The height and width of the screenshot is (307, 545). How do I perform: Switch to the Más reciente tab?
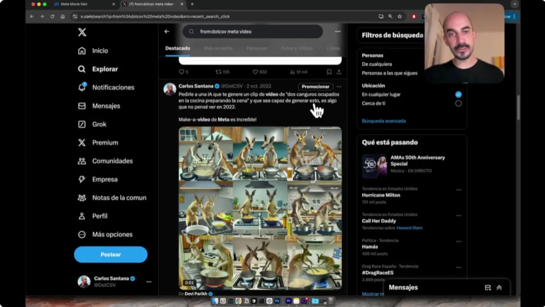point(218,48)
